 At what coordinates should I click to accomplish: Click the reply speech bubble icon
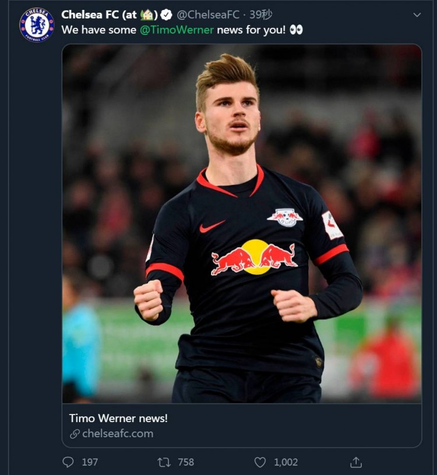pos(68,462)
